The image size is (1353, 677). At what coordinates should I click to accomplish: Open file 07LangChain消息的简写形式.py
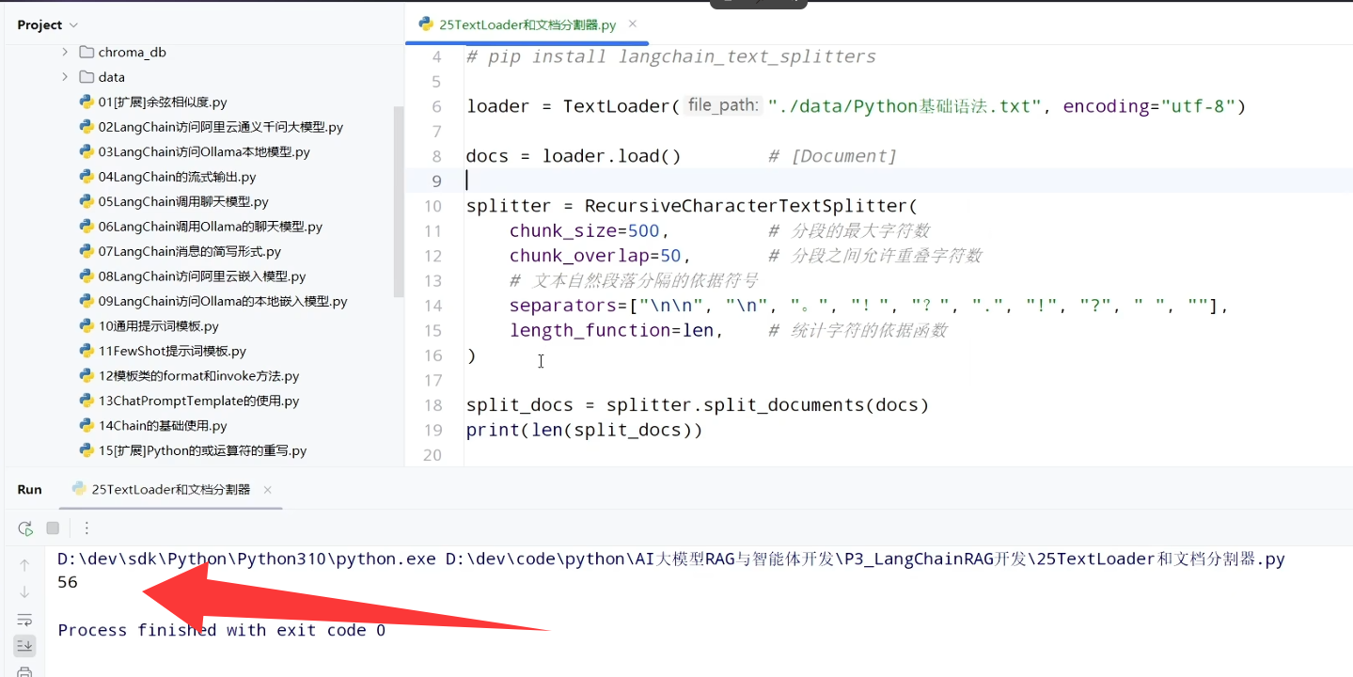click(181, 252)
